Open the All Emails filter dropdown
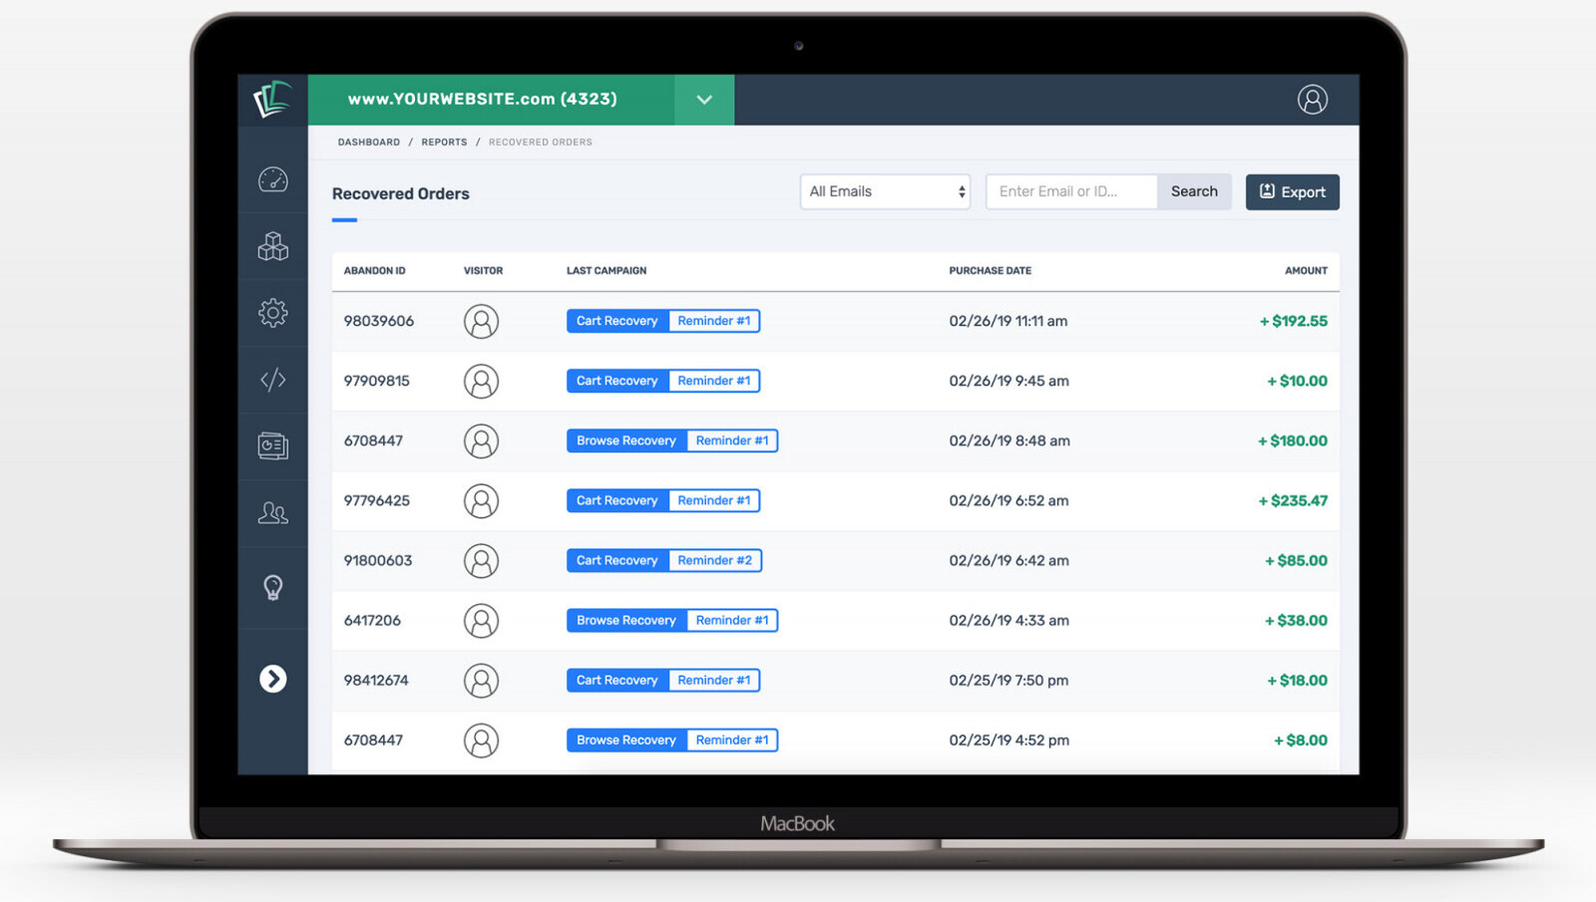 click(x=885, y=191)
